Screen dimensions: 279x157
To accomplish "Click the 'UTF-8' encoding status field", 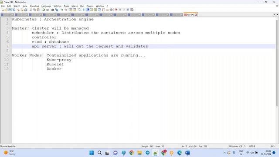I will (x=252, y=147).
